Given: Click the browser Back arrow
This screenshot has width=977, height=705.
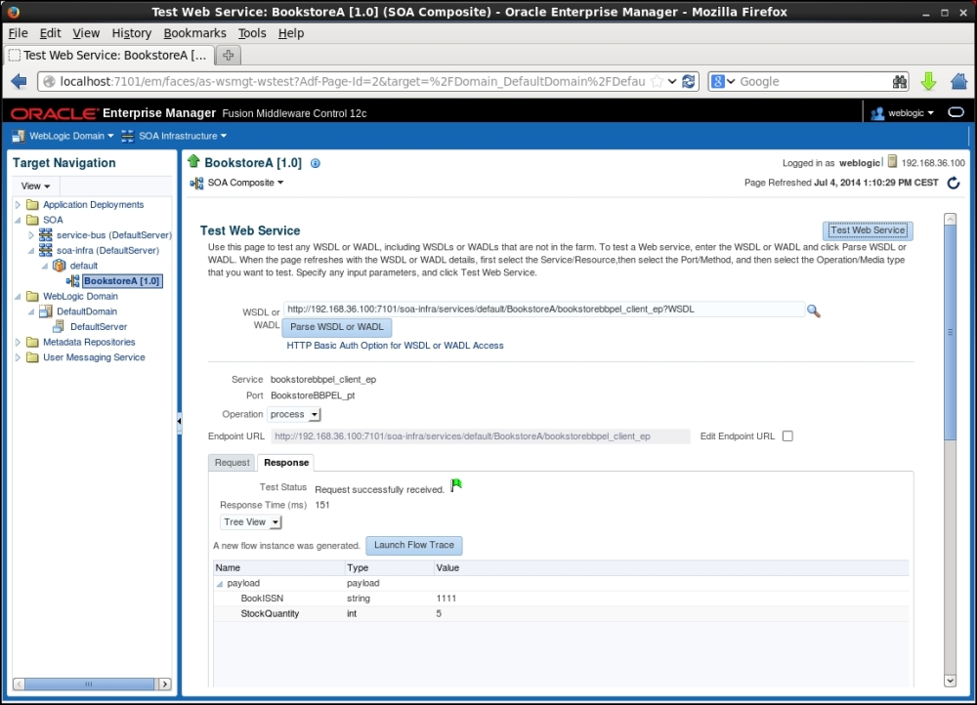Looking at the screenshot, I should (x=19, y=82).
